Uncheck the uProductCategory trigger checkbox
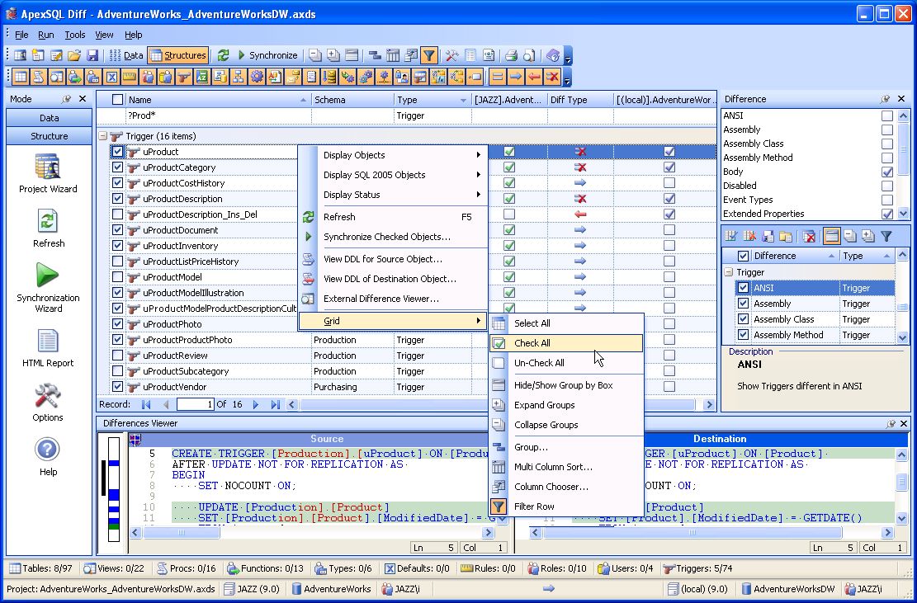The height and width of the screenshot is (603, 917). [x=117, y=167]
